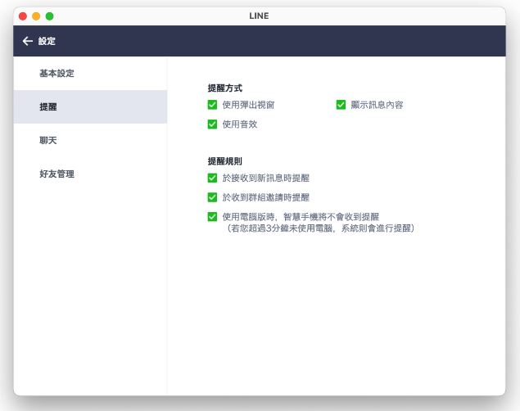Viewport: 520px width, 411px height.
Task: Toggle 顯示訊息內容 checkbox
Action: click(341, 105)
